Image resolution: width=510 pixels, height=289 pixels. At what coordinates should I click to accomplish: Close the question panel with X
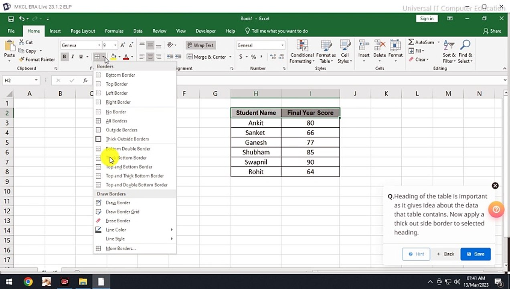[x=495, y=185]
